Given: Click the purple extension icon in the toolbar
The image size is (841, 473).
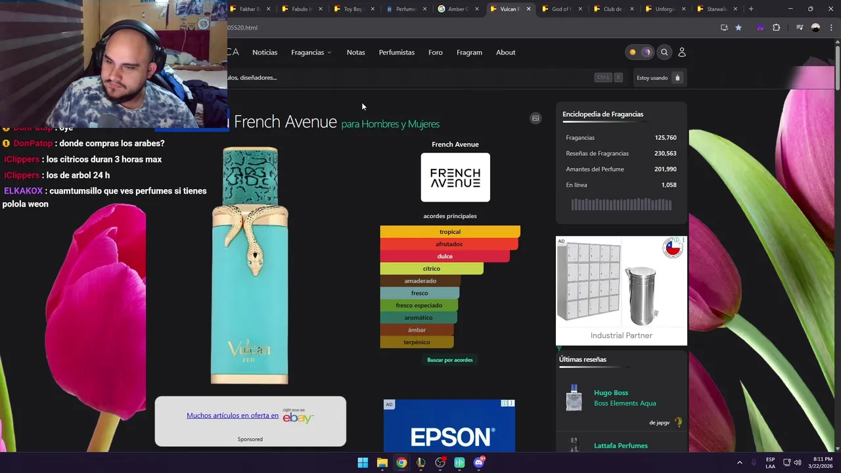Looking at the screenshot, I should 760,28.
